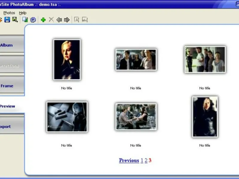Click "No title" under the two men in a crowd
The image size is (239, 179).
pos(136,88)
